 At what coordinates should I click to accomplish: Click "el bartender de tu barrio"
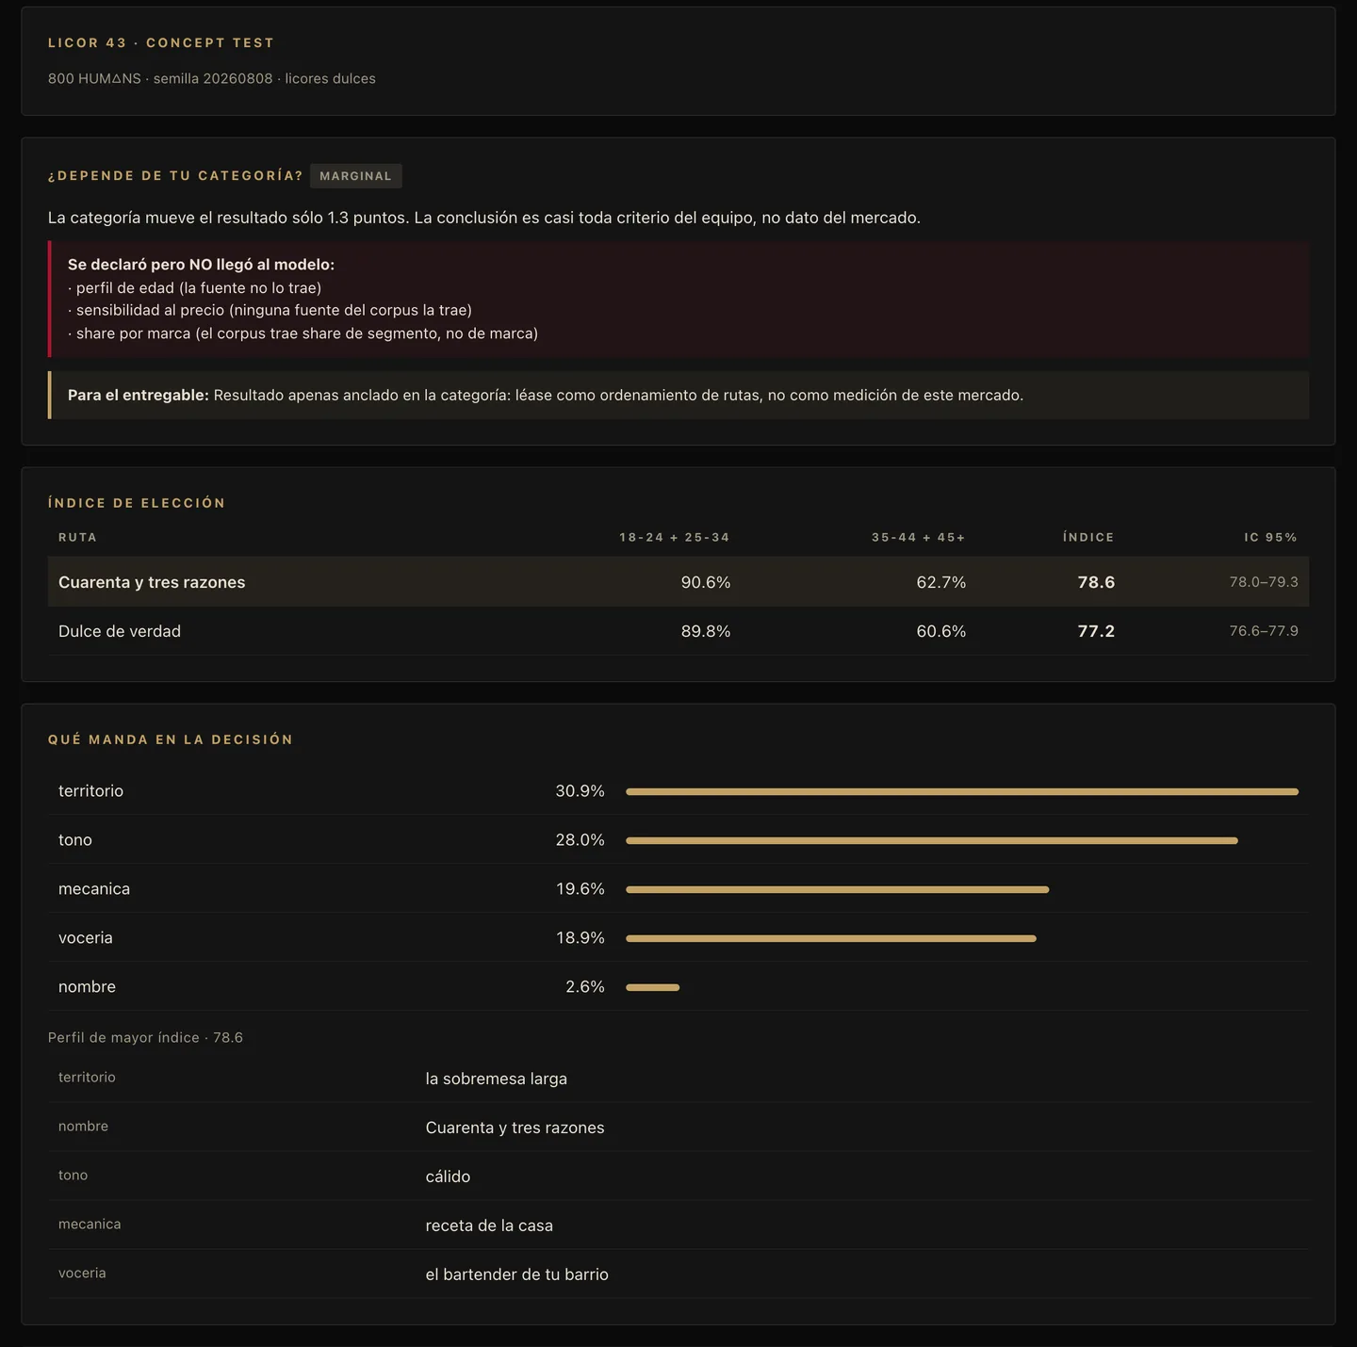point(517,1274)
